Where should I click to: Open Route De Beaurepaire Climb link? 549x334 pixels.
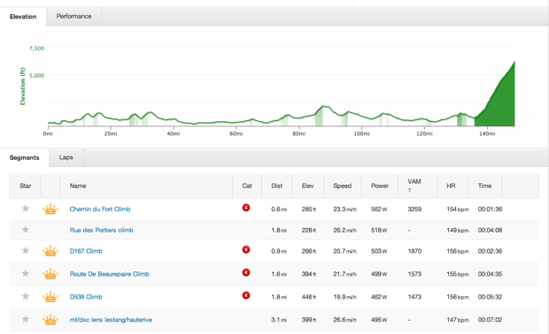(x=109, y=274)
